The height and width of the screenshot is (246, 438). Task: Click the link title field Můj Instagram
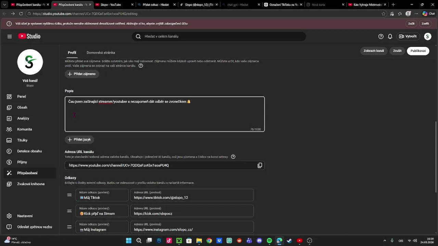102,227
